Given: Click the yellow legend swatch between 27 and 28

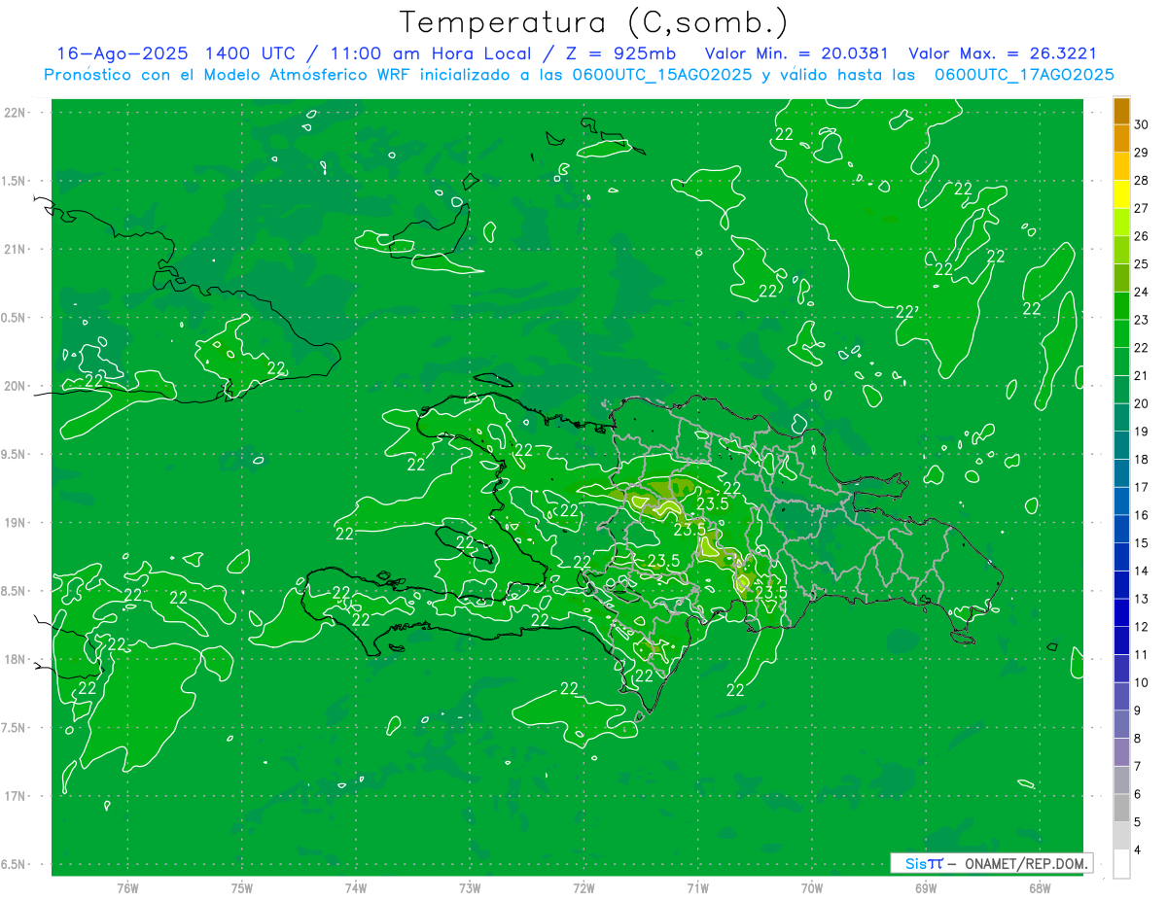Looking at the screenshot, I should click(x=1121, y=194).
